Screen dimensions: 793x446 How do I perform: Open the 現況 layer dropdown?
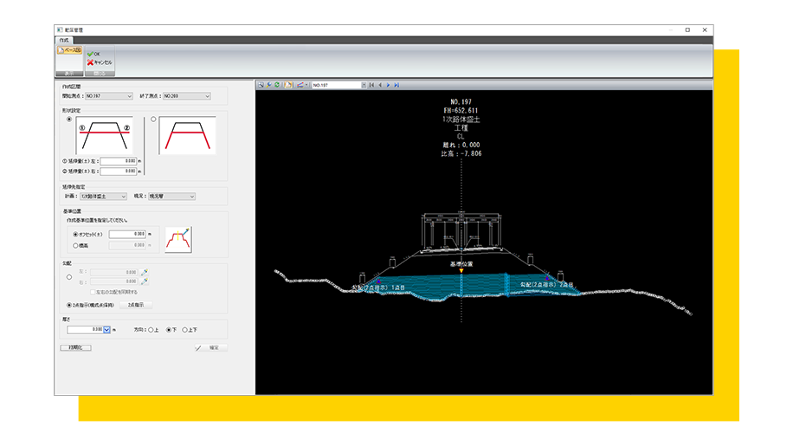171,197
